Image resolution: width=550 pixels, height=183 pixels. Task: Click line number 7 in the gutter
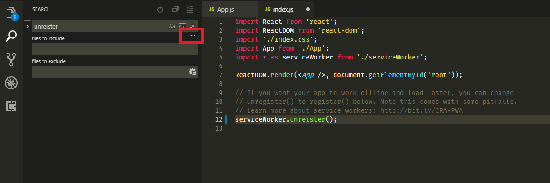pos(221,75)
